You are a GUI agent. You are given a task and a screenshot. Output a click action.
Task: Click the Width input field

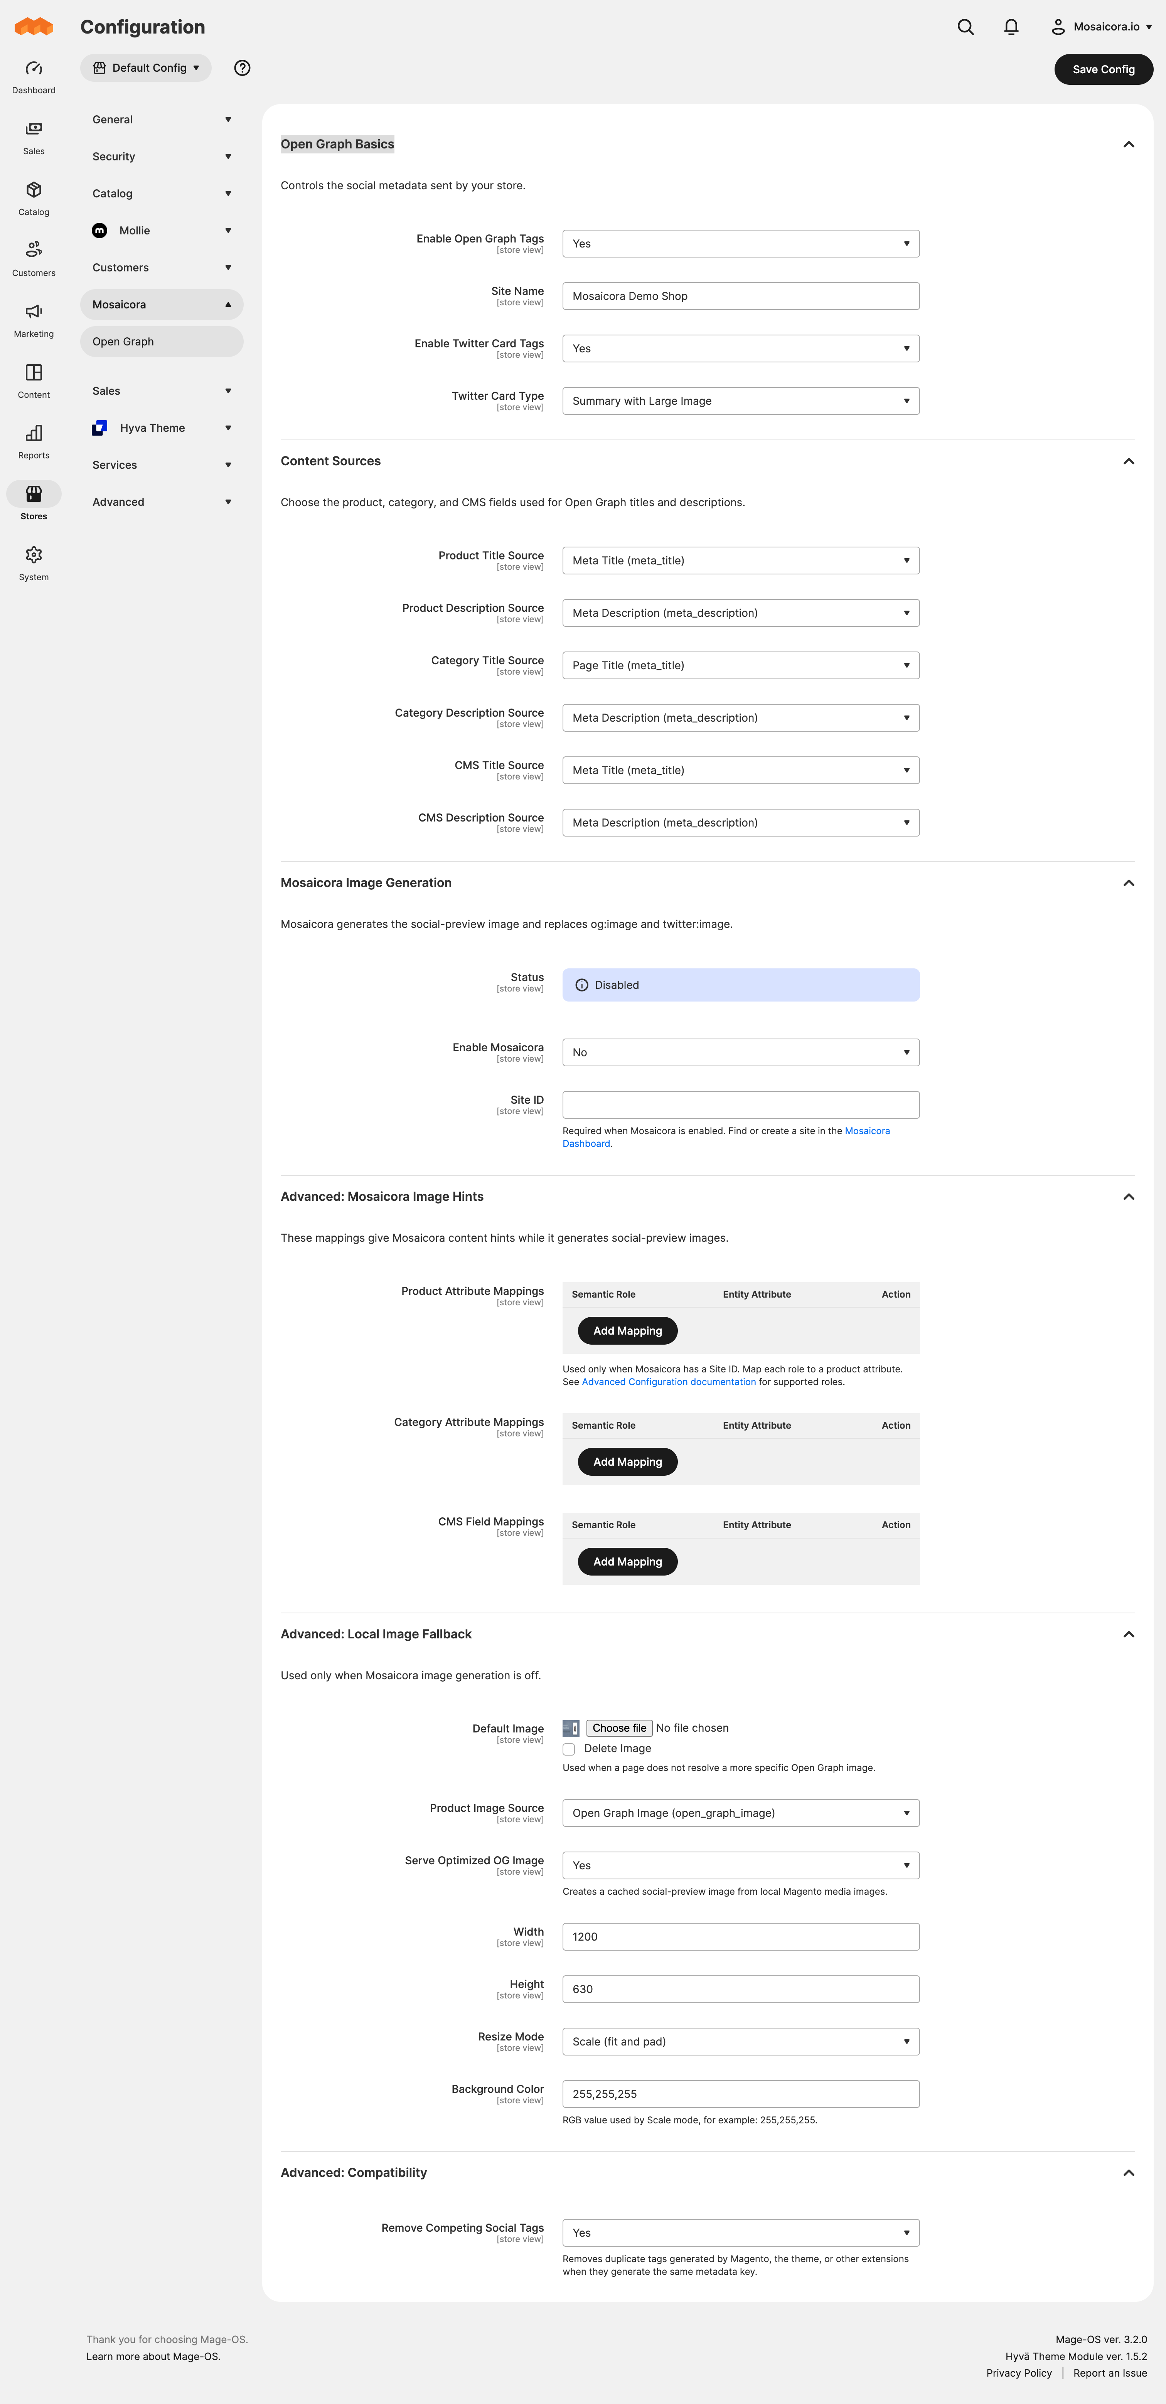tap(740, 1936)
